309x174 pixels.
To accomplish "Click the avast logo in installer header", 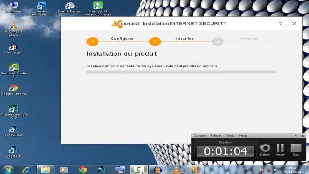I will [x=126, y=24].
